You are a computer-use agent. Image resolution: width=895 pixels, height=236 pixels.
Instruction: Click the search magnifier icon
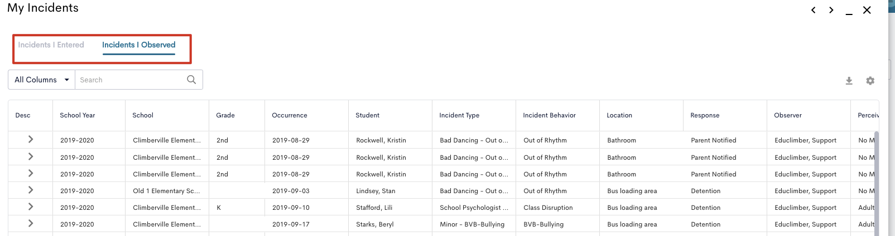[191, 80]
